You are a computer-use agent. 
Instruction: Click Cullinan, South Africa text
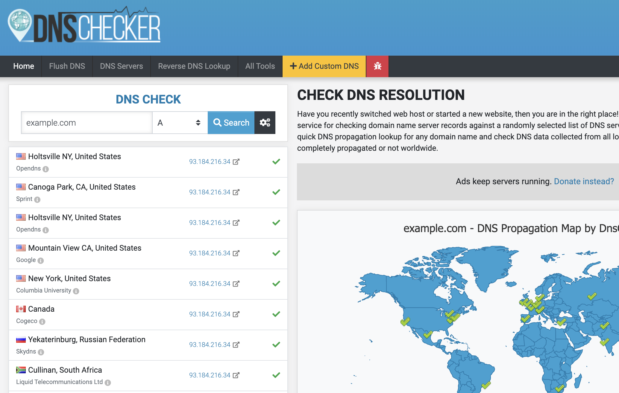65,370
